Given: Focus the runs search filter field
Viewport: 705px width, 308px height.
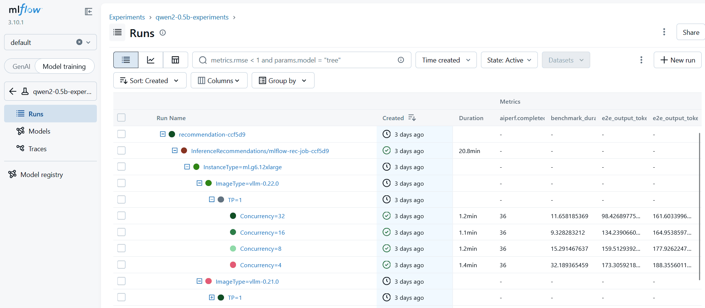Looking at the screenshot, I should point(301,60).
